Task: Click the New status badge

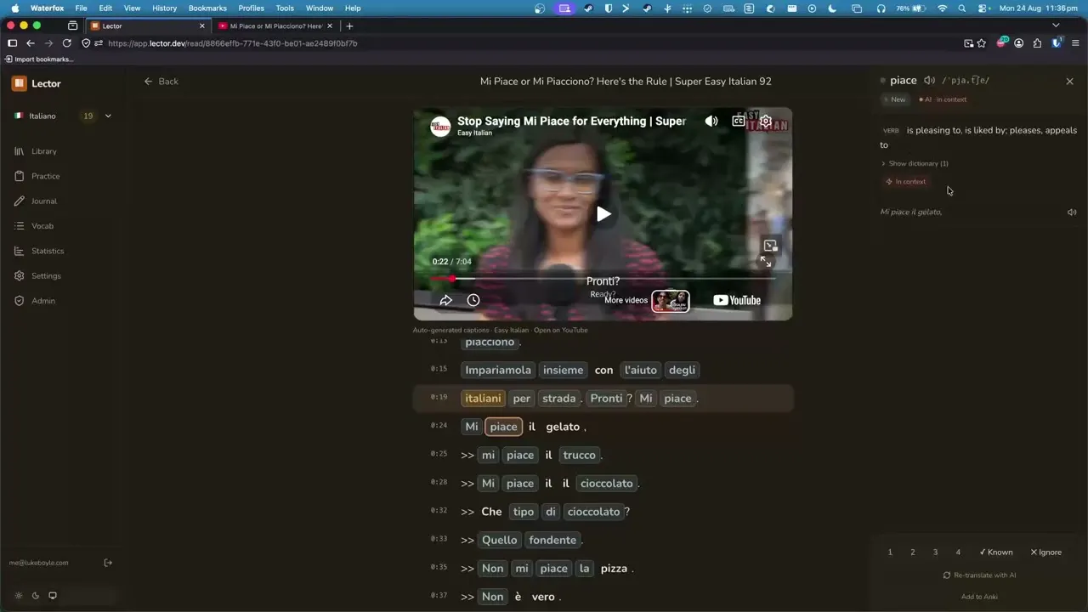Action: pyautogui.click(x=895, y=99)
